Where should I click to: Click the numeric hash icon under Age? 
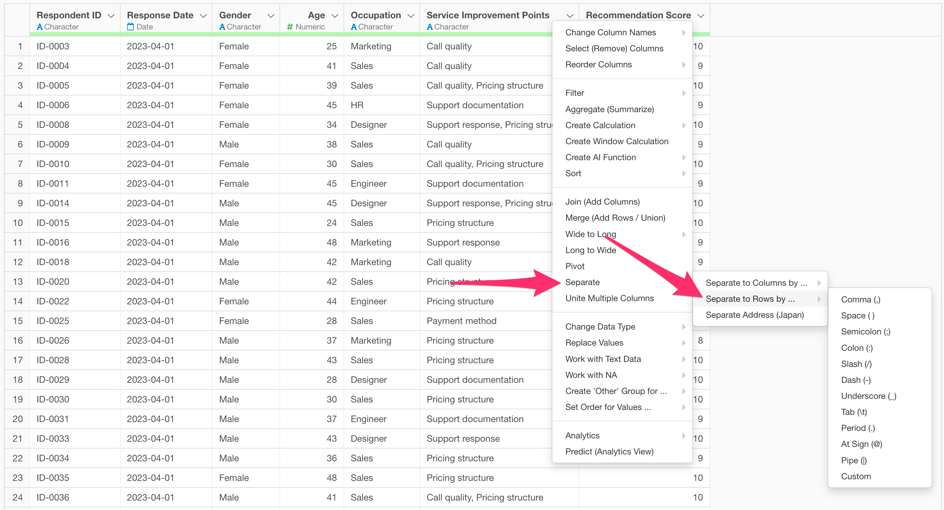pyautogui.click(x=290, y=27)
